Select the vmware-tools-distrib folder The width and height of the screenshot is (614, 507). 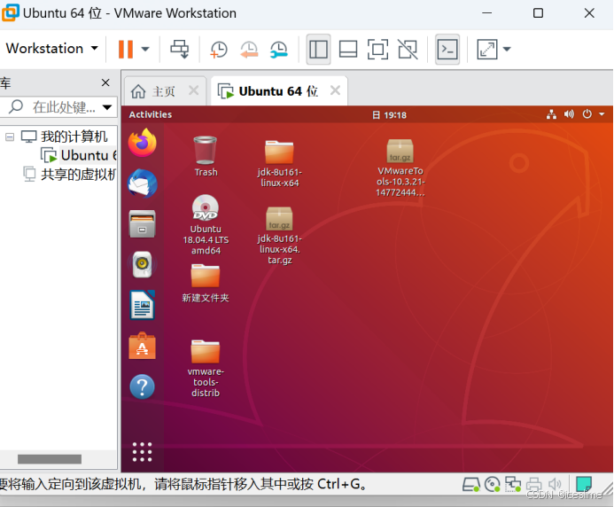click(206, 369)
